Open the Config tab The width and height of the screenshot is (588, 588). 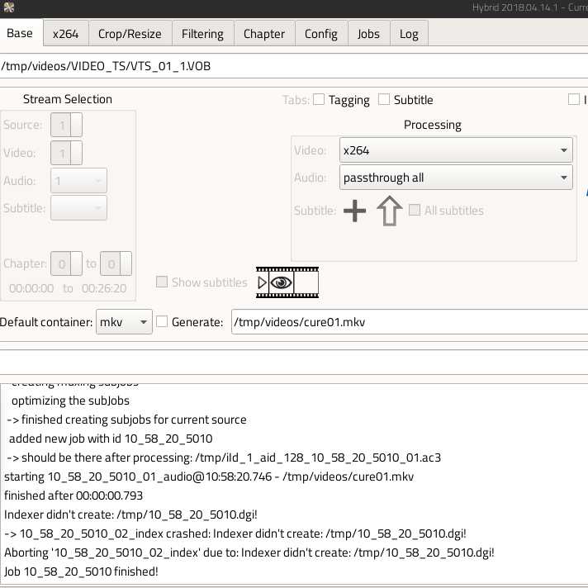click(321, 34)
